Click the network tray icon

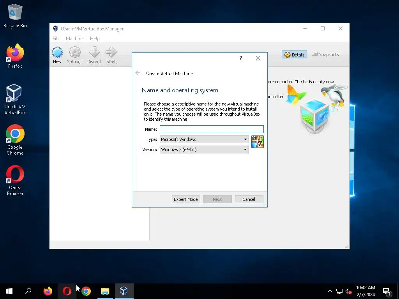point(339,291)
